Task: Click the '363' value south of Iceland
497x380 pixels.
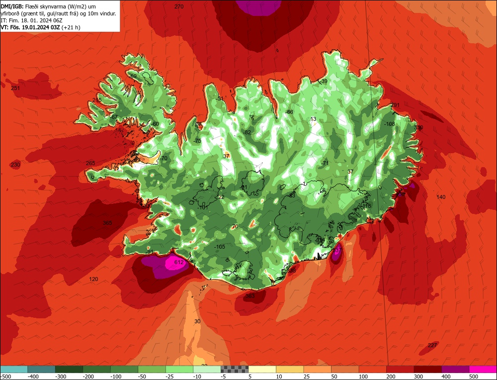Action: 250,295
